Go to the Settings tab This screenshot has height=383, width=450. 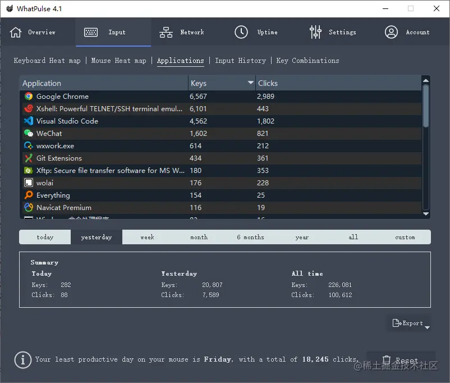[x=338, y=32]
